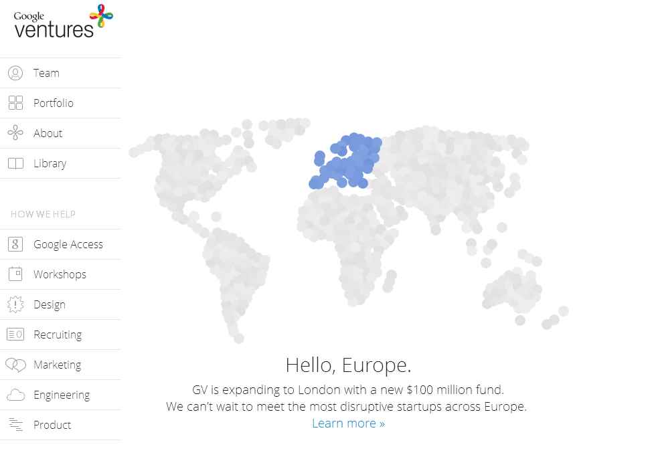Follow the "Learn more »" link
656x475 pixels.
(x=348, y=423)
